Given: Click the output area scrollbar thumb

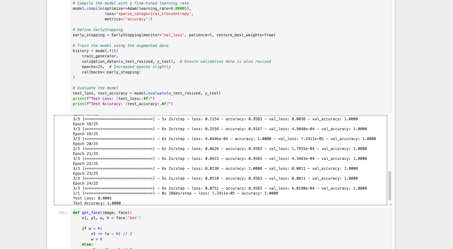Looking at the screenshot, I should pyautogui.click(x=390, y=186).
